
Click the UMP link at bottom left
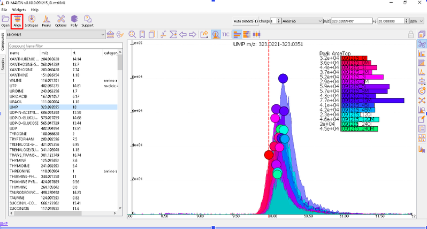(x=4, y=224)
